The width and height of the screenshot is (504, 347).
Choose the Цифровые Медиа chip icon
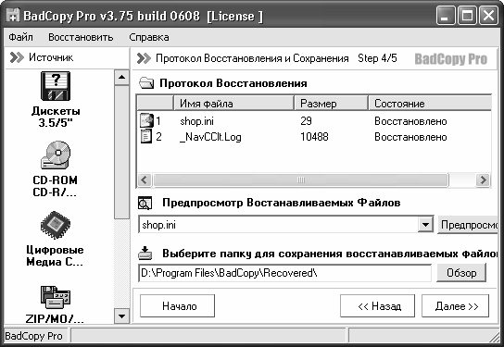(x=56, y=225)
